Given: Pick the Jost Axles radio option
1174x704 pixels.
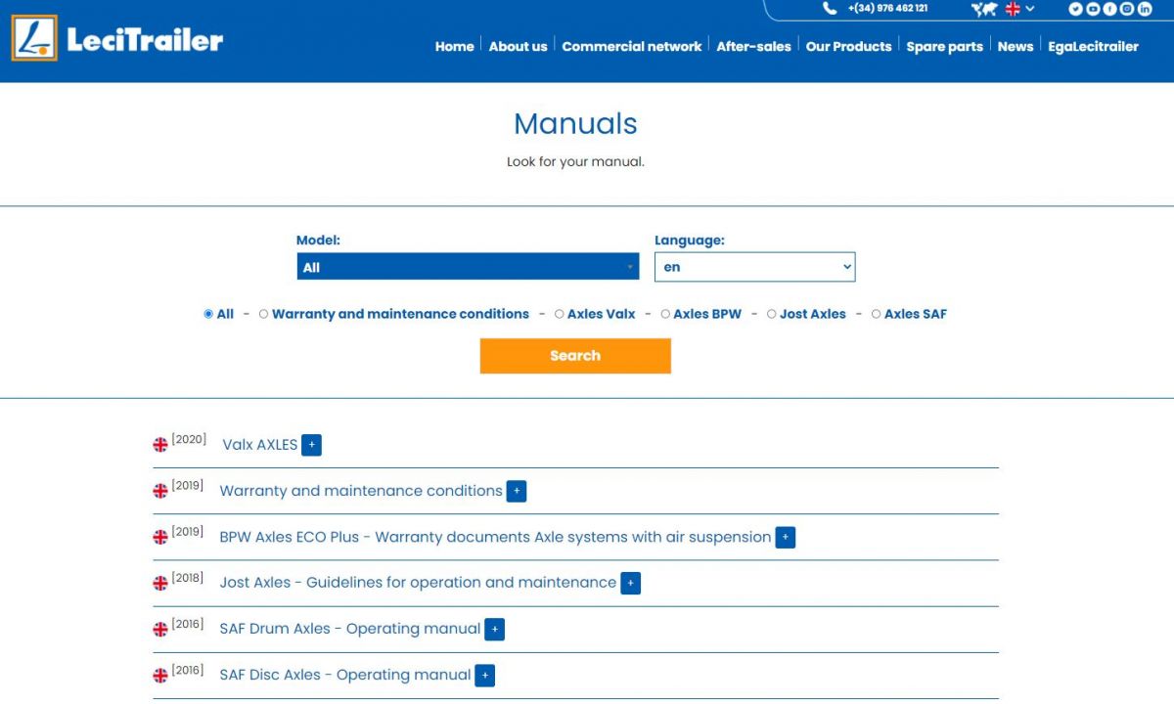Looking at the screenshot, I should pos(771,314).
